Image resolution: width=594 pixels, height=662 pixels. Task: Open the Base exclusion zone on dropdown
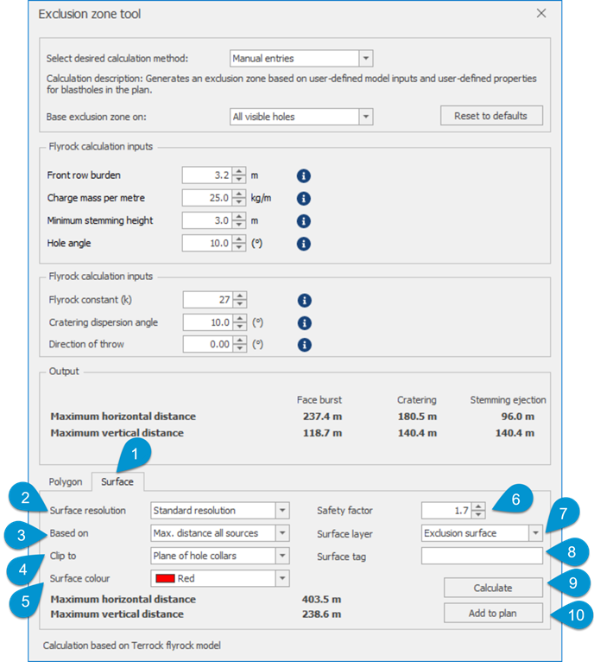[366, 117]
